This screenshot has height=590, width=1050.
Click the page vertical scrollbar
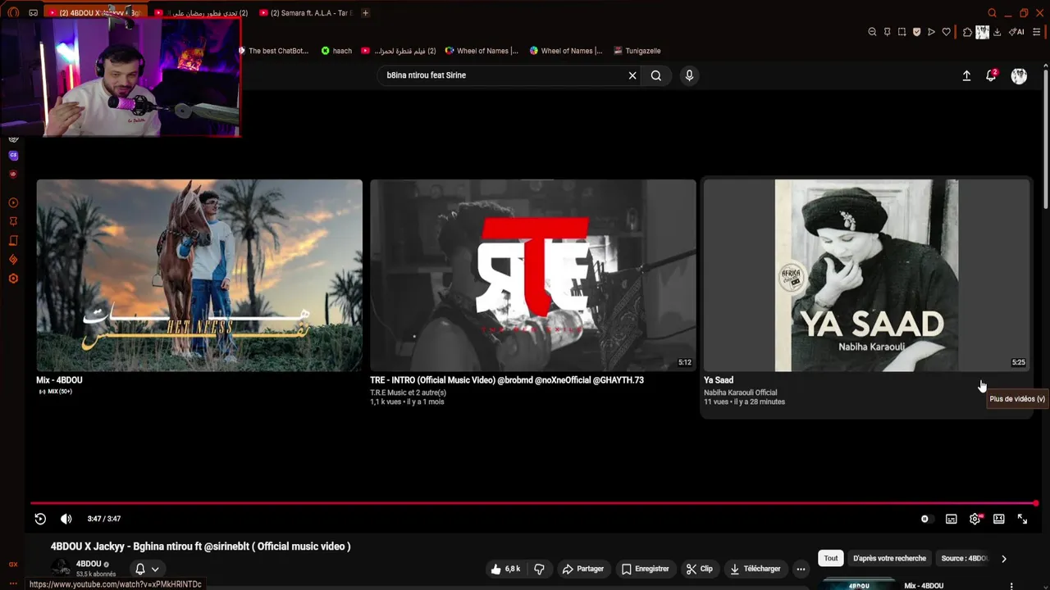(x=1045, y=139)
